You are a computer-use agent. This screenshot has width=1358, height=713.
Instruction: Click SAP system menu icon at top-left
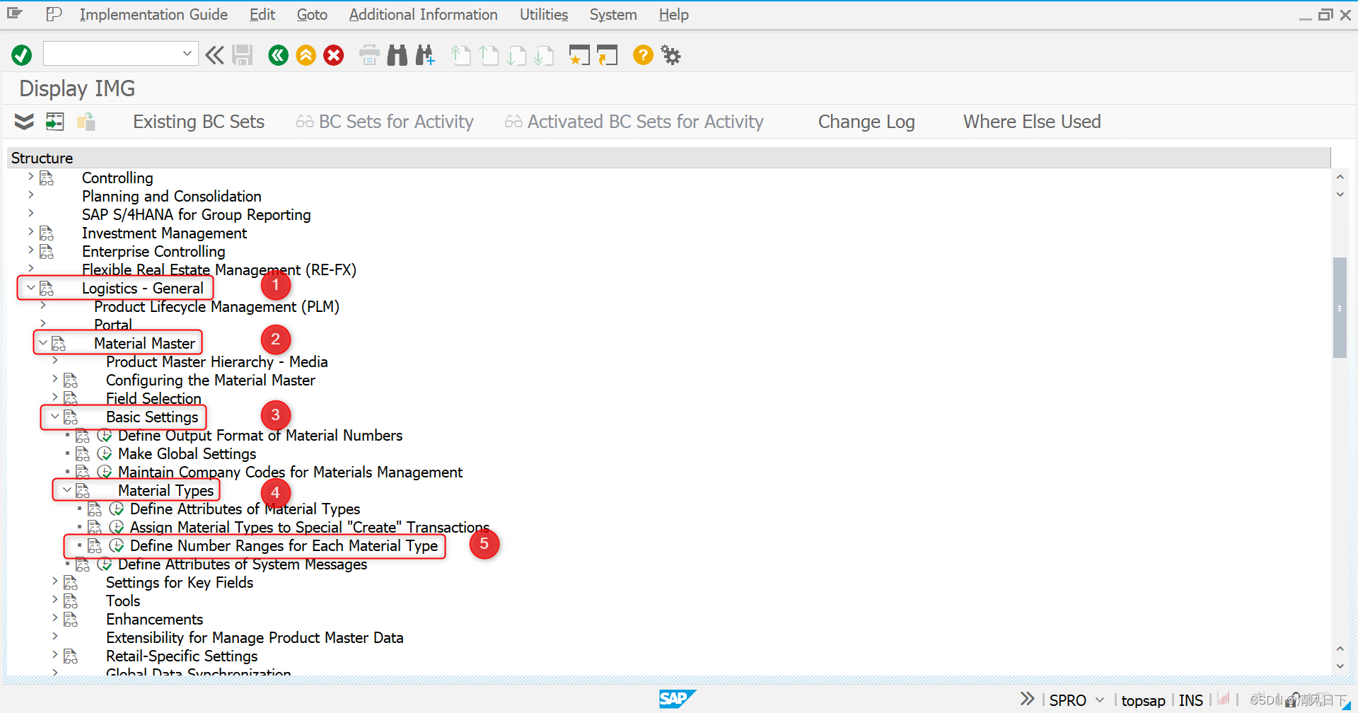tap(14, 14)
